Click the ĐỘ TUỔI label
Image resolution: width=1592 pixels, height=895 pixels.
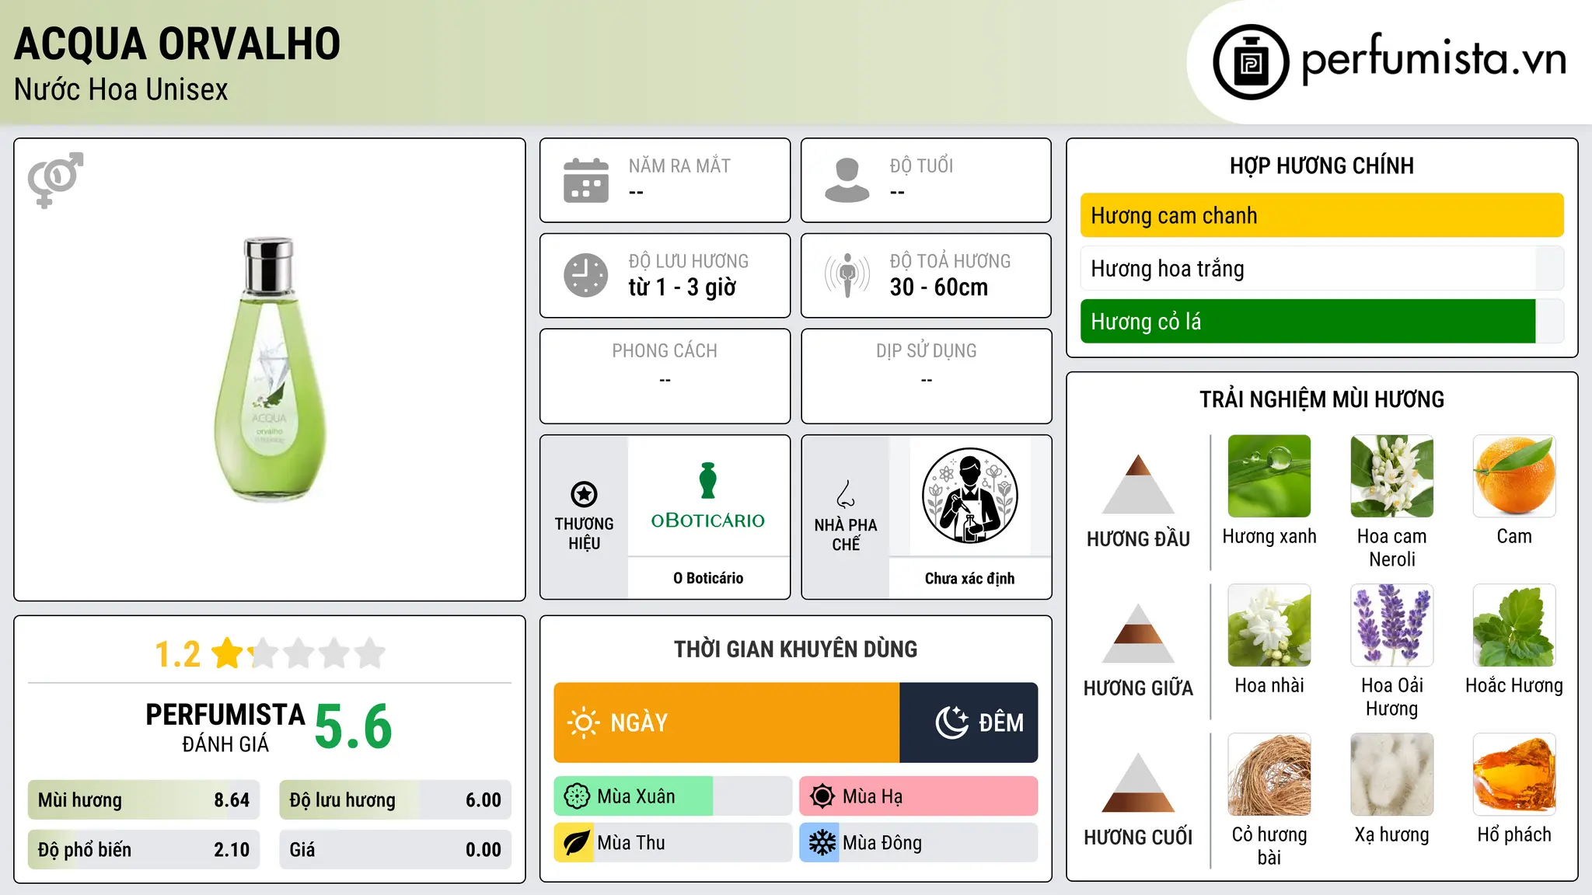click(921, 165)
